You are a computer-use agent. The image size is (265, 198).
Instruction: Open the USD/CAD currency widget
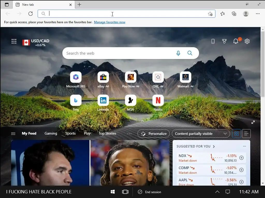36,43
